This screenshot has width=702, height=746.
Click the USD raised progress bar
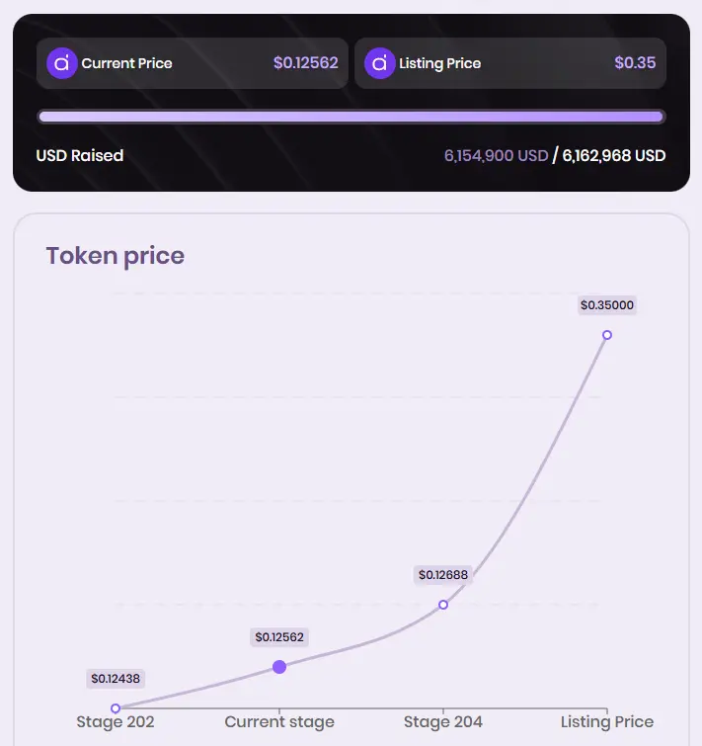coord(351,117)
